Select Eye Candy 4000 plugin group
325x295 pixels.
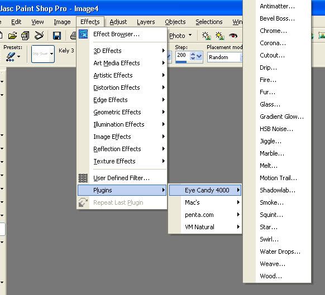205,190
